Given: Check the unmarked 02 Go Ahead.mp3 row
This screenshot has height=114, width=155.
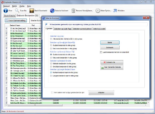Looking at the screenshot, I should pyautogui.click(x=6, y=36).
